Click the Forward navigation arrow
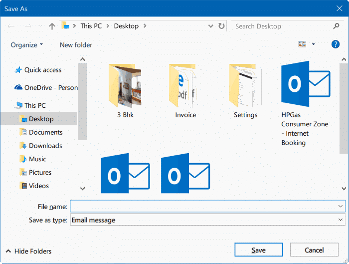349x264 pixels. point(28,26)
